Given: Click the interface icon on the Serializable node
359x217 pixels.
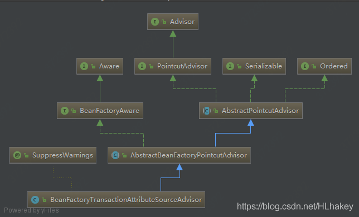Looking at the screenshot, I should tap(230, 66).
